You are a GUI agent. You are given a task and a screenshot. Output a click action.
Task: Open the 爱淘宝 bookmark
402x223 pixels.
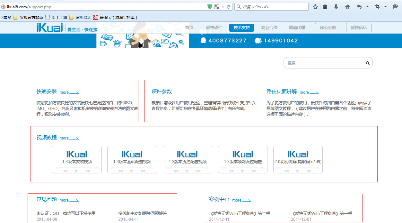pyautogui.click(x=115, y=17)
